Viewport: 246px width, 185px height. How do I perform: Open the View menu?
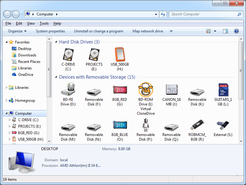point(31,23)
